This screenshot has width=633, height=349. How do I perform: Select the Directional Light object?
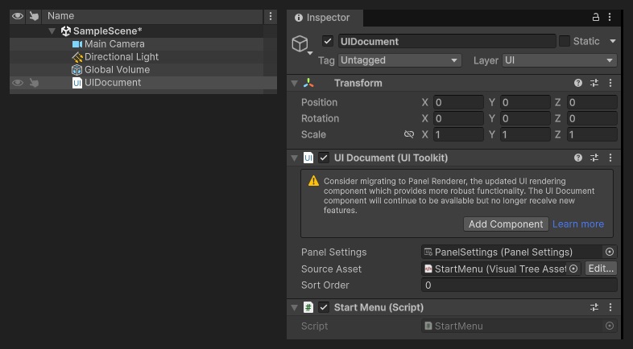[121, 57]
